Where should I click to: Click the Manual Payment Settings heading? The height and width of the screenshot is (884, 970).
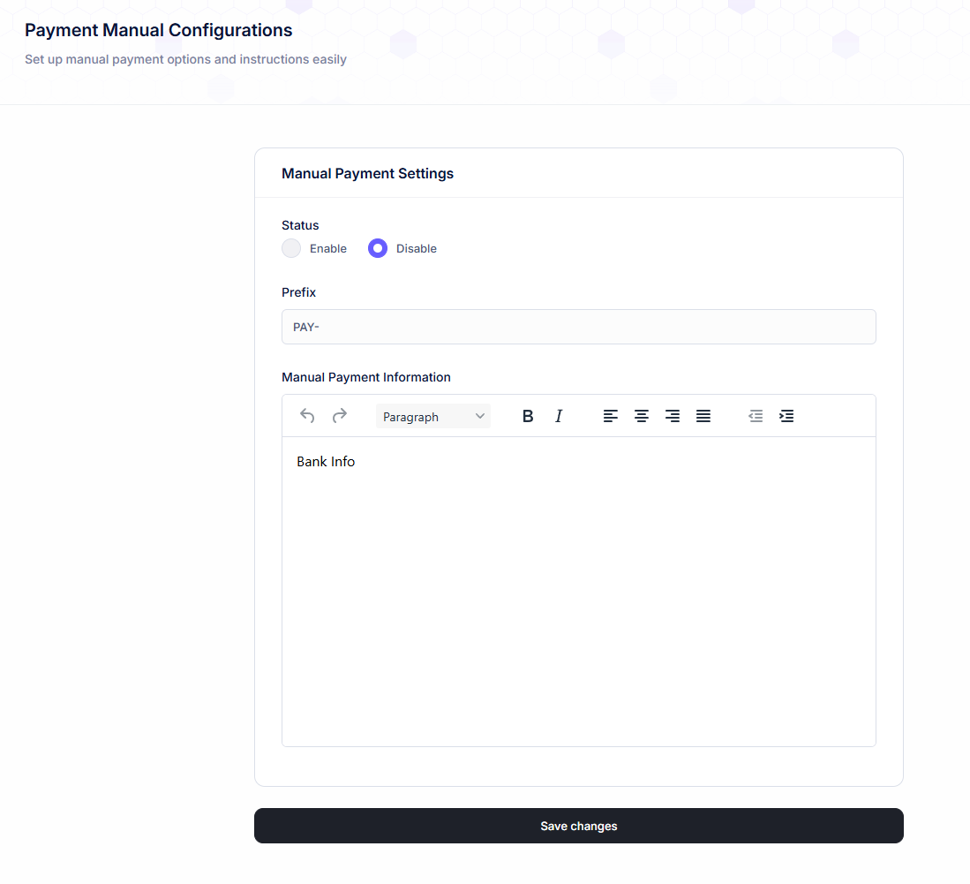pyautogui.click(x=367, y=174)
